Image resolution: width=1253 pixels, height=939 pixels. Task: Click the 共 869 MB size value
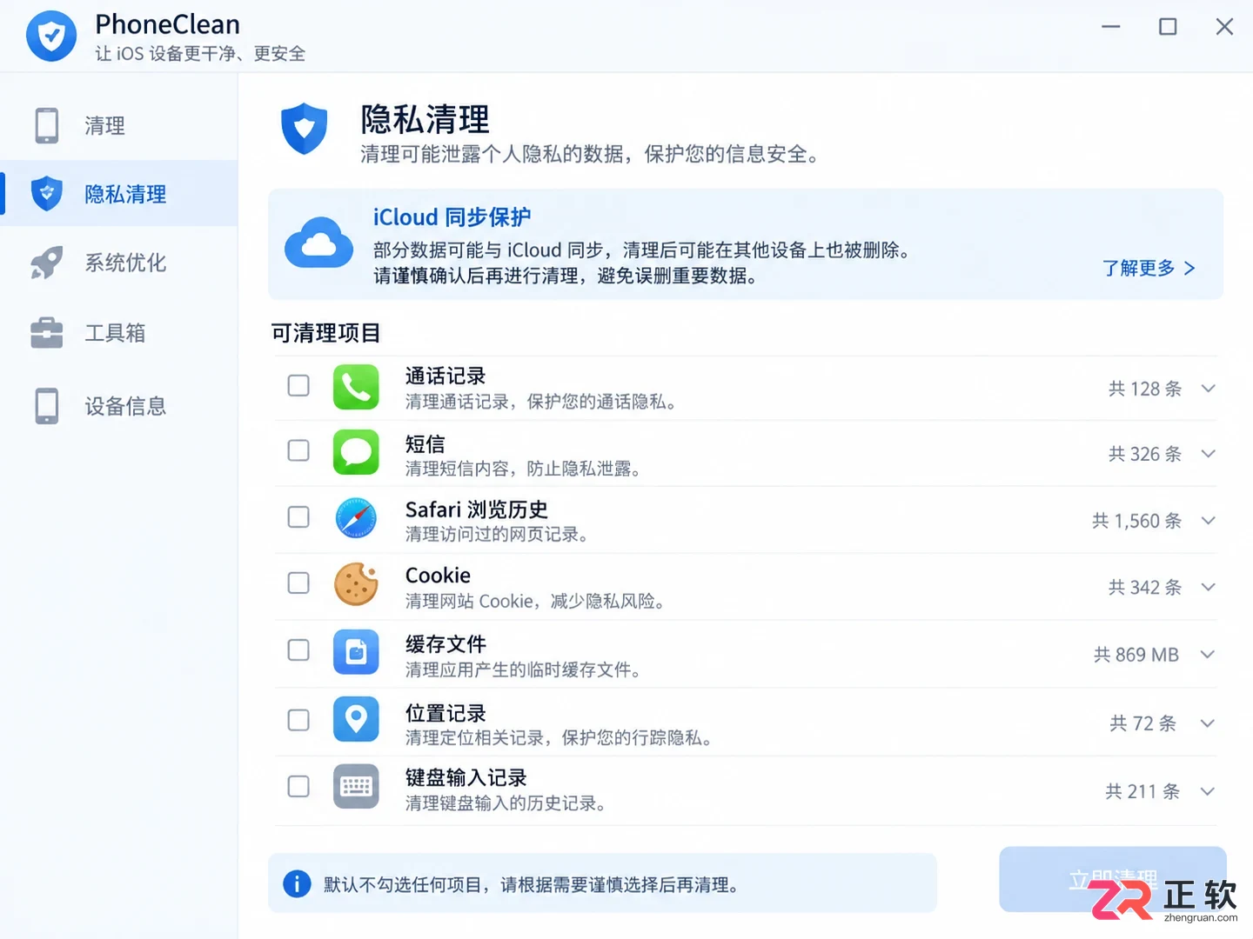[x=1136, y=655]
